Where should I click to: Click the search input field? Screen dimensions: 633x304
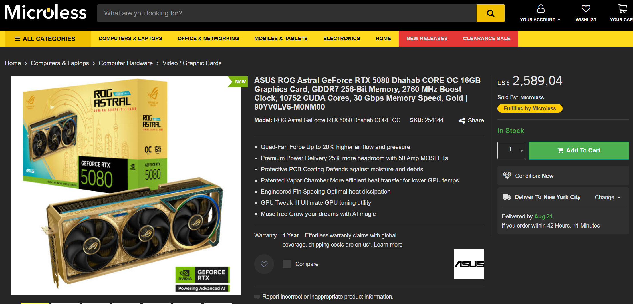[287, 13]
